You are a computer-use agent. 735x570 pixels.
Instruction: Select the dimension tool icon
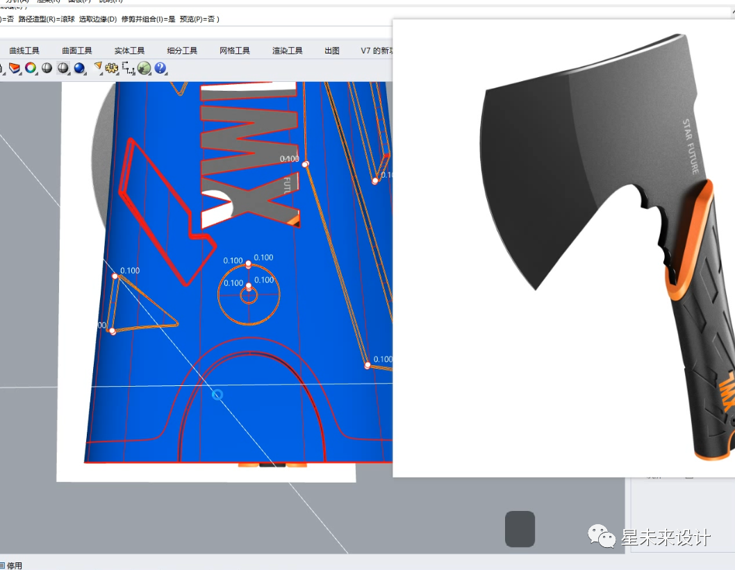tap(128, 68)
